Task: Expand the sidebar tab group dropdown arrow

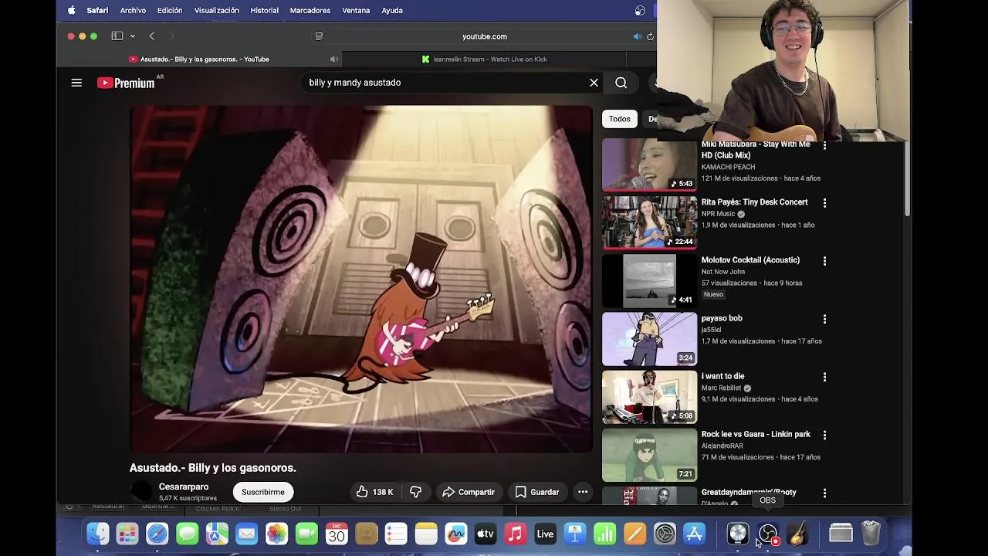Action: point(133,36)
